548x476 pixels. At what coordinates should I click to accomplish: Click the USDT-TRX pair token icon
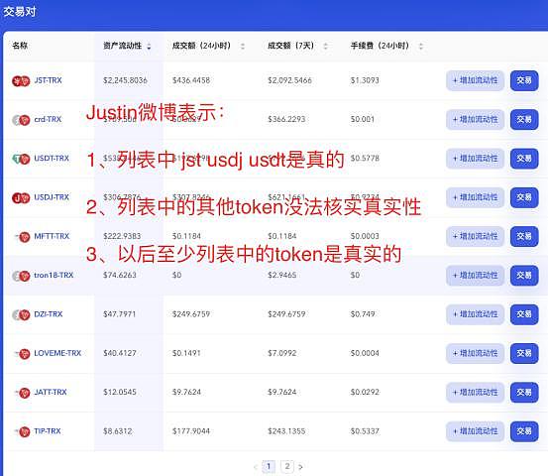21,159
